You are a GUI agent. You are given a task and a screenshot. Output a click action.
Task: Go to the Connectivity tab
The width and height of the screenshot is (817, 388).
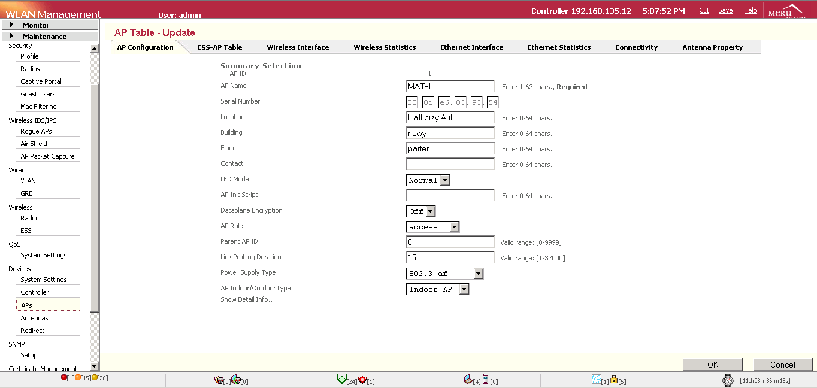[637, 47]
